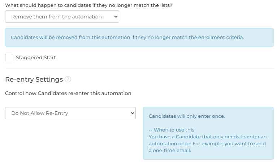The height and width of the screenshot is (164, 277).
Task: Open the 'Do Not Allow Re-Entry' dropdown
Action: pyautogui.click(x=70, y=113)
